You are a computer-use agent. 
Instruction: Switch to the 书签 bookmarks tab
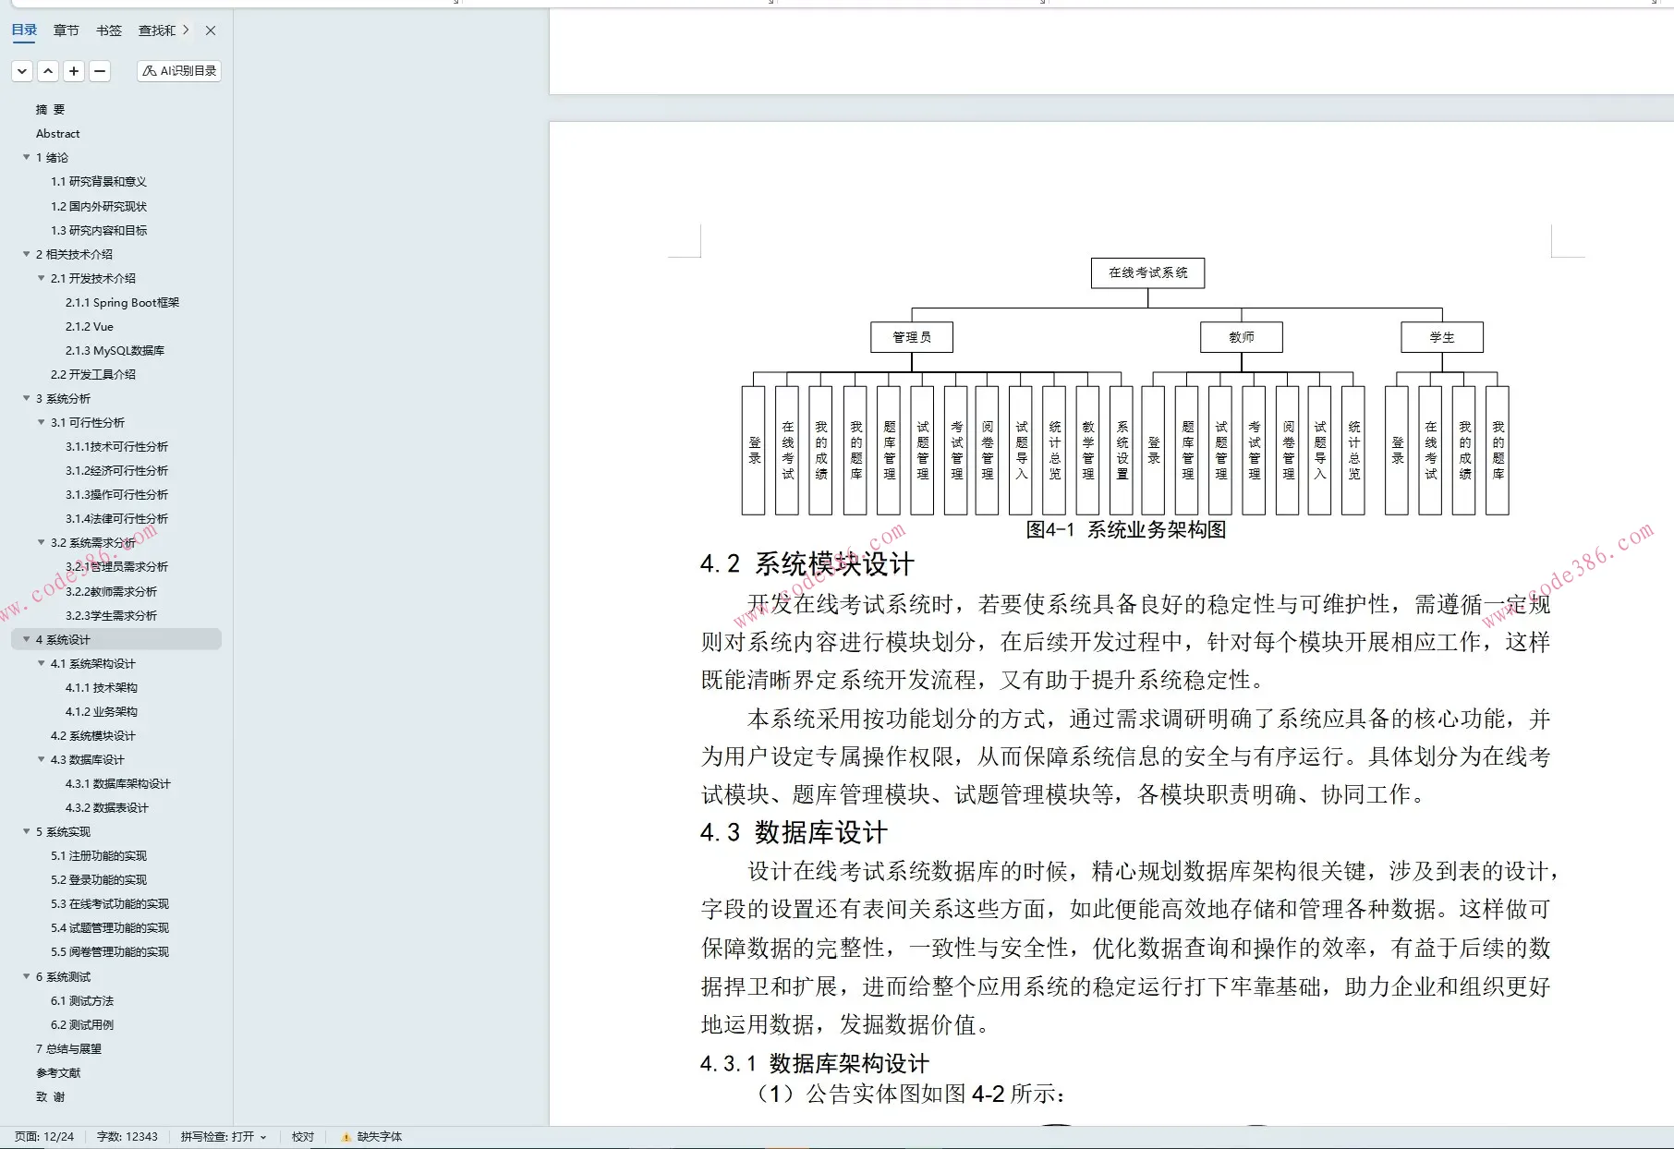click(108, 30)
